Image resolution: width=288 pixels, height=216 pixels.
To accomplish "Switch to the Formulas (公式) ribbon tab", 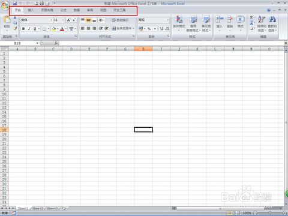I will point(64,10).
